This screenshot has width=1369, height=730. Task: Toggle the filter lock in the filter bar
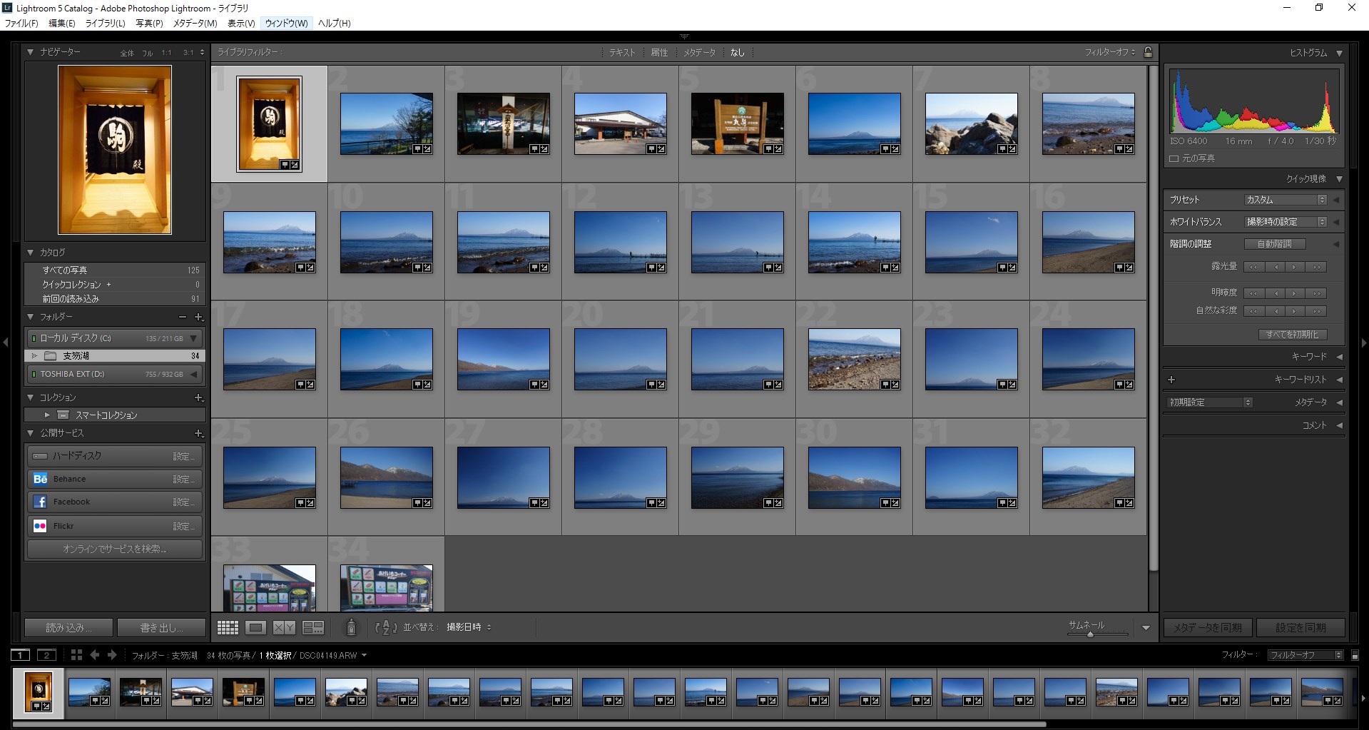pos(1148,51)
